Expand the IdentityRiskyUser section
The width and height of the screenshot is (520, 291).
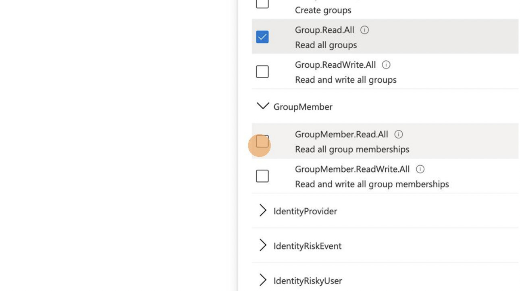click(263, 280)
